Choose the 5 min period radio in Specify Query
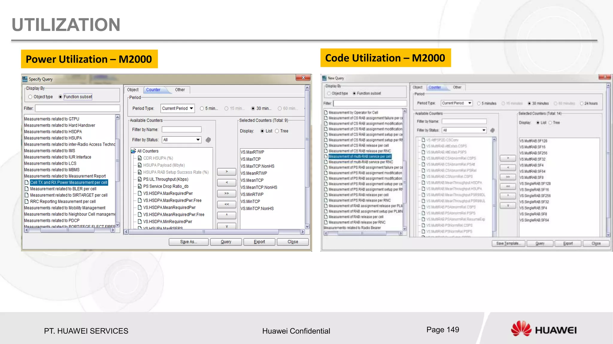Viewport: 613px width, 344px height. [x=202, y=109]
